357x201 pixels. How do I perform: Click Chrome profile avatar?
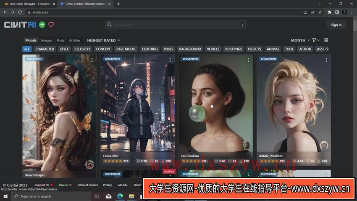point(344,12)
